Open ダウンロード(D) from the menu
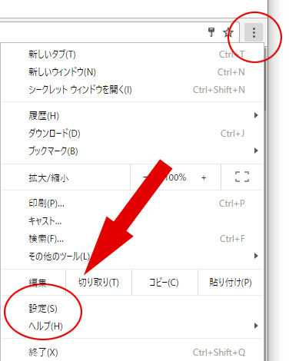The height and width of the screenshot is (361, 289). (132, 133)
